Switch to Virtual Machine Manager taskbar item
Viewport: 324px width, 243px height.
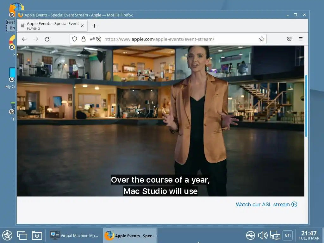coord(74,235)
